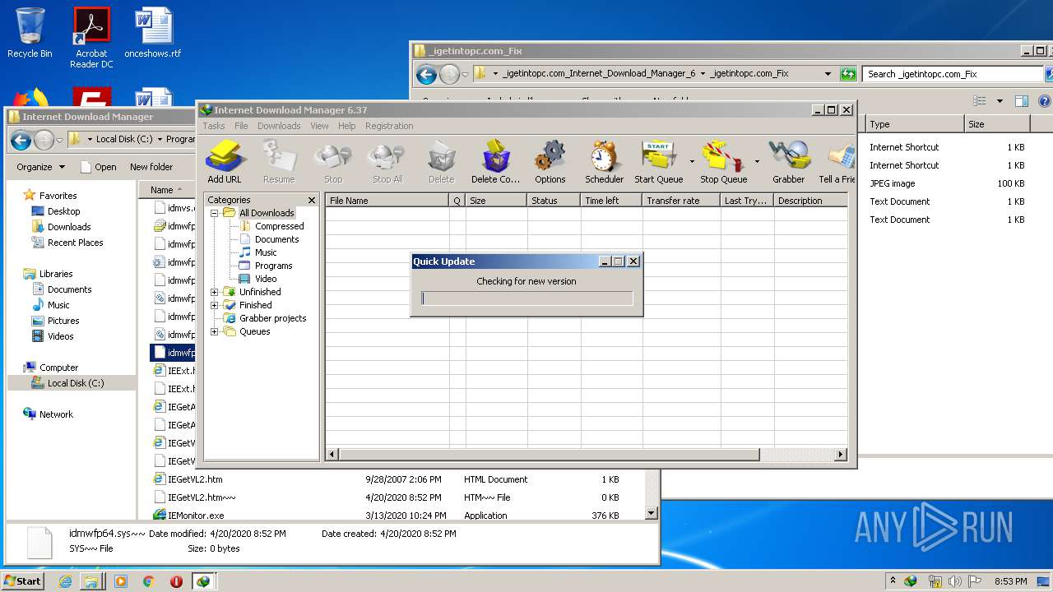Image resolution: width=1053 pixels, height=592 pixels.
Task: Open the Downloads menu
Action: point(279,126)
